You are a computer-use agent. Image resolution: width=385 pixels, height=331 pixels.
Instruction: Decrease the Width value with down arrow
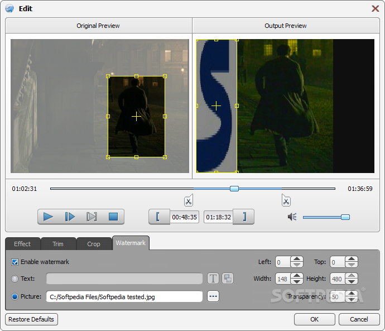pyautogui.click(x=297, y=281)
